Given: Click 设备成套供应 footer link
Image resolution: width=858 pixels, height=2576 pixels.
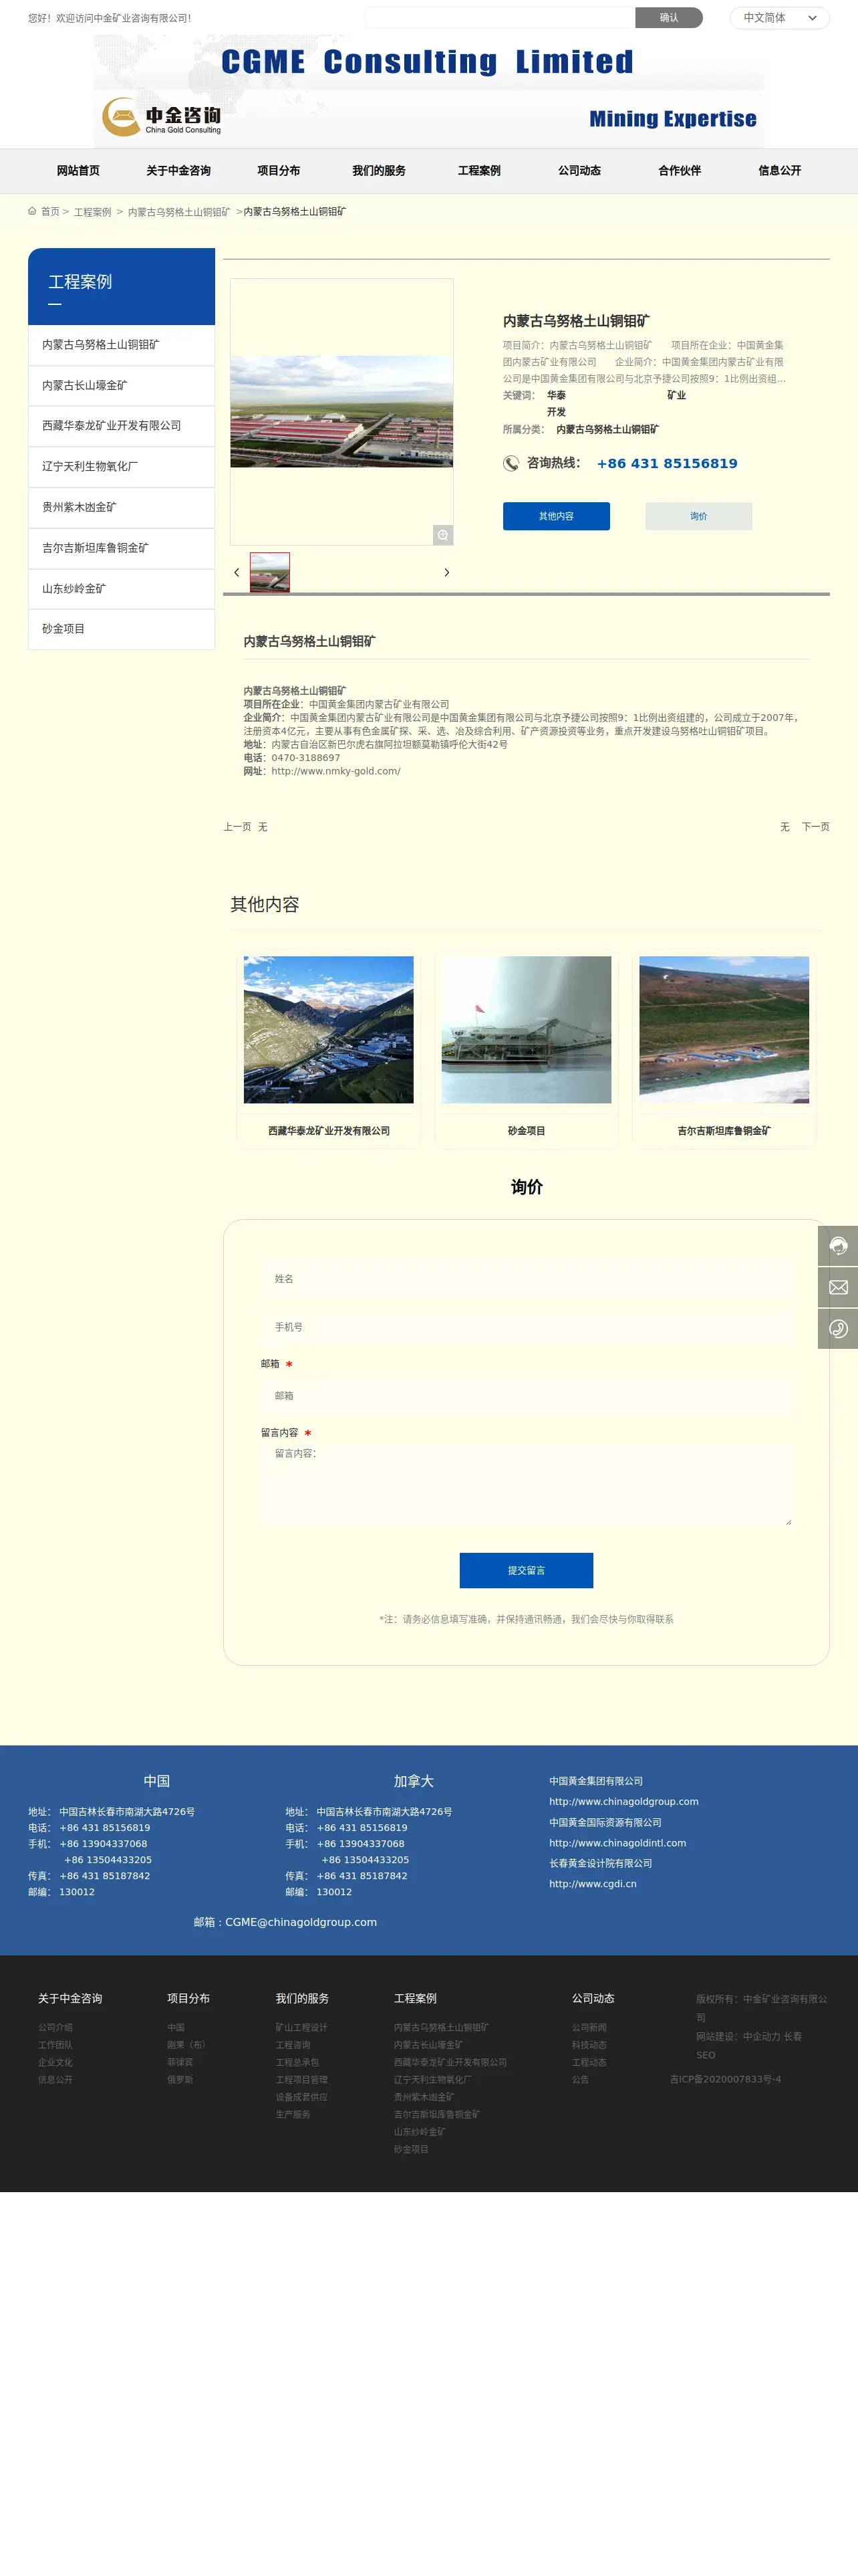Looking at the screenshot, I should click(301, 2097).
